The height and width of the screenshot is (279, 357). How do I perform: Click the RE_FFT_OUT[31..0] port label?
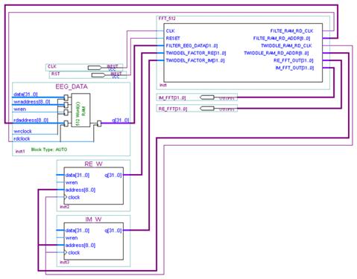click(294, 60)
